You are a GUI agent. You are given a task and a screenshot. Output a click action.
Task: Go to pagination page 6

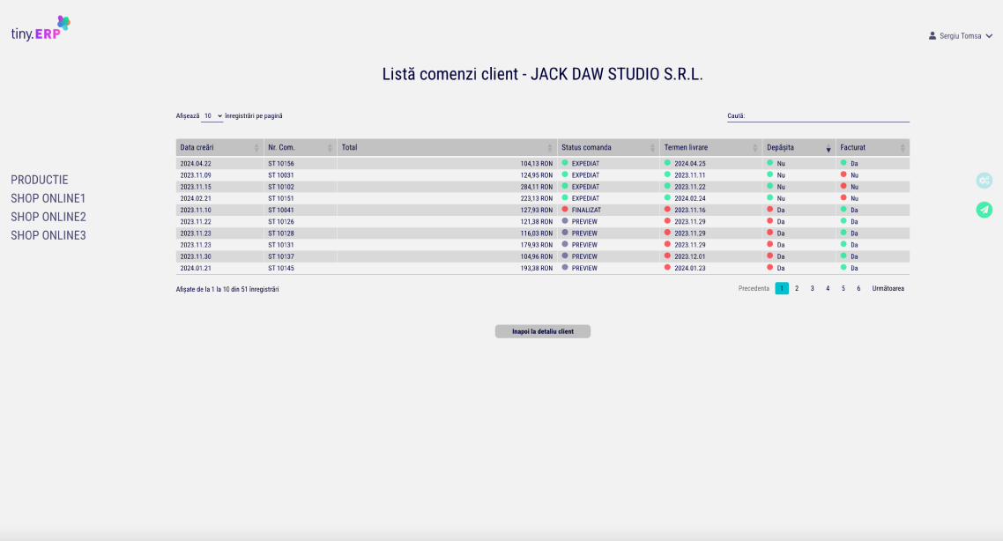858,288
